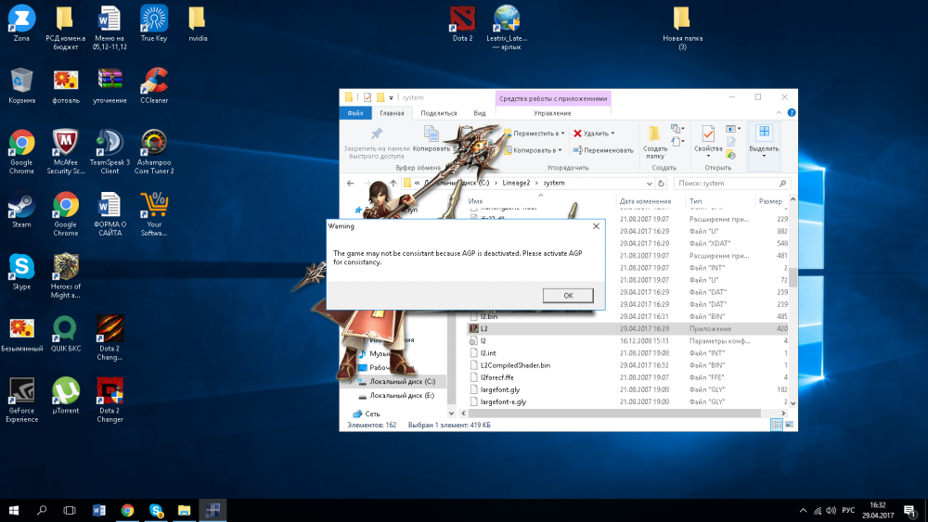
Task: Switch to large icons view in status bar
Action: point(790,425)
